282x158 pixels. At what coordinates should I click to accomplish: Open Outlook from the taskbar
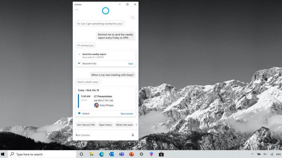(112, 154)
